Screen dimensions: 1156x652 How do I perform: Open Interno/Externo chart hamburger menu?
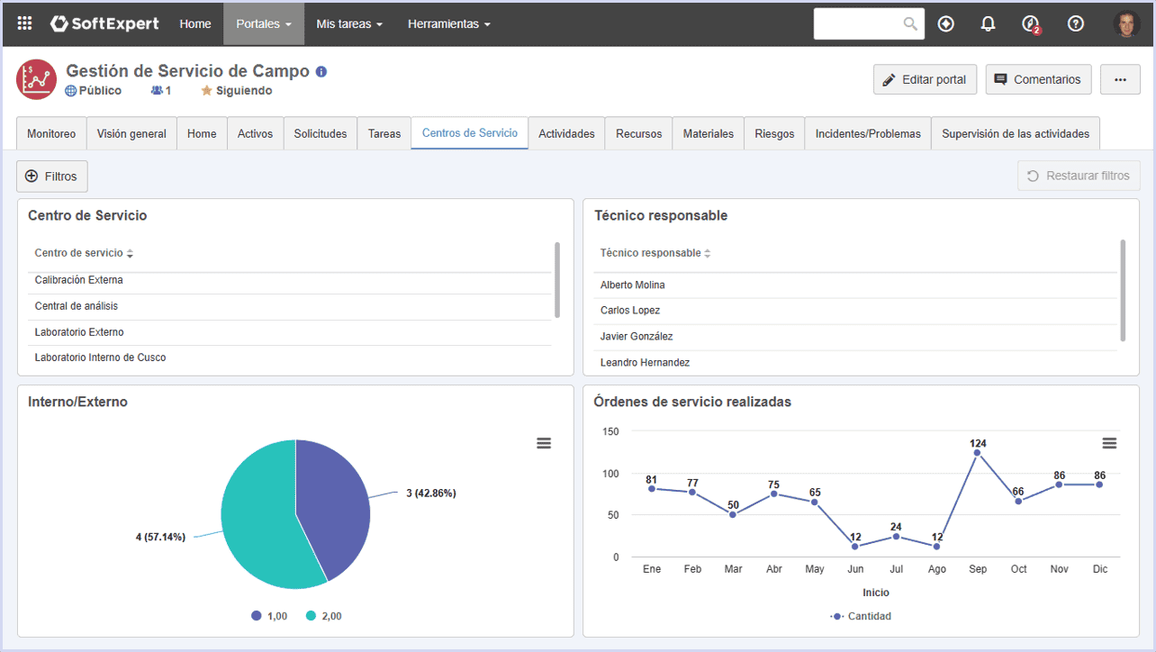click(544, 443)
